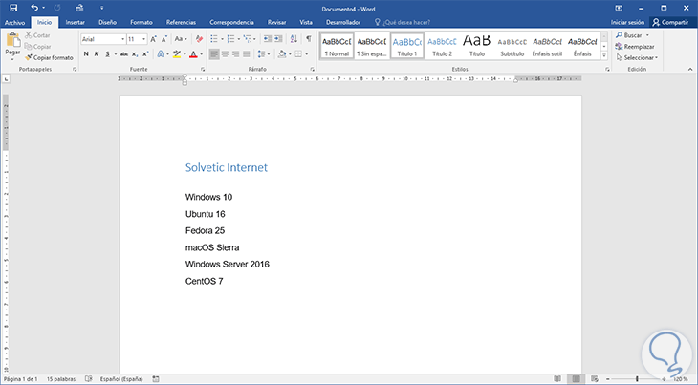Apply the Subtítulo style
The height and width of the screenshot is (385, 698).
pos(512,46)
